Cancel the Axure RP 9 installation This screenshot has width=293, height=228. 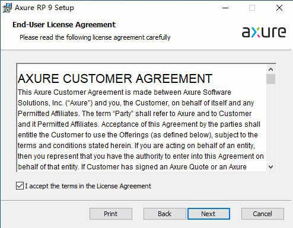[x=262, y=214]
